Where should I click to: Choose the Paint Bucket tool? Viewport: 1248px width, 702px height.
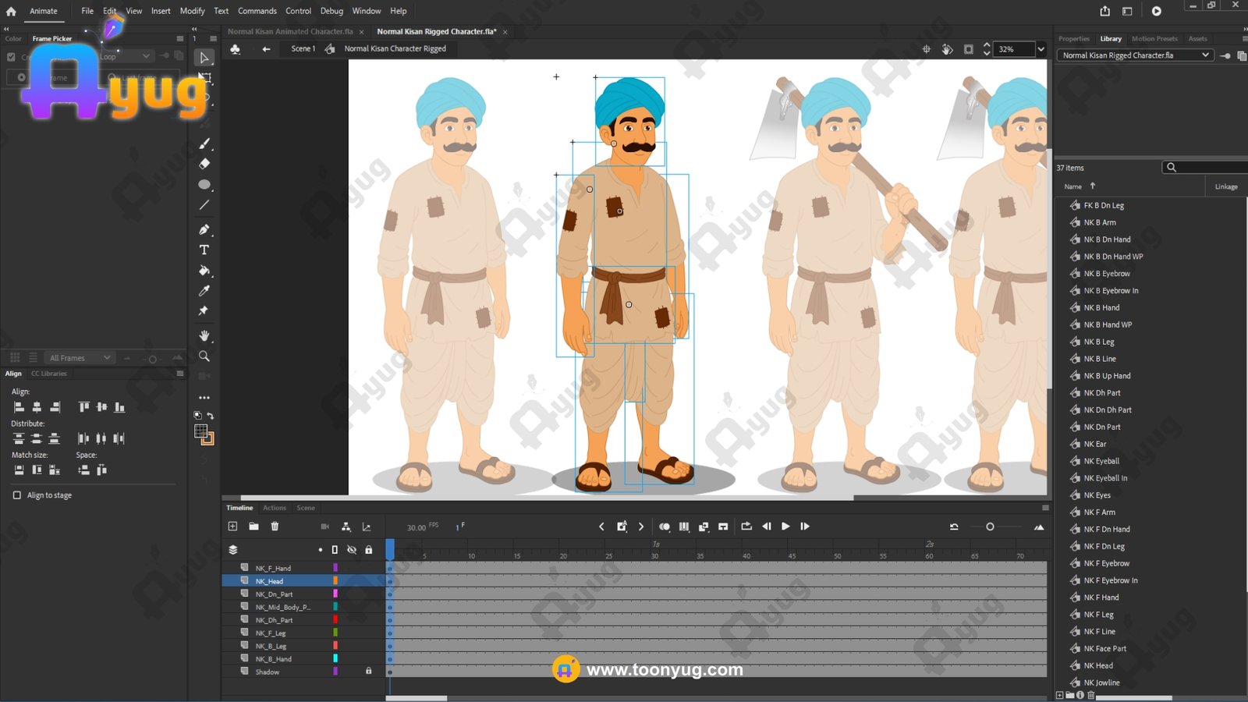click(x=204, y=271)
